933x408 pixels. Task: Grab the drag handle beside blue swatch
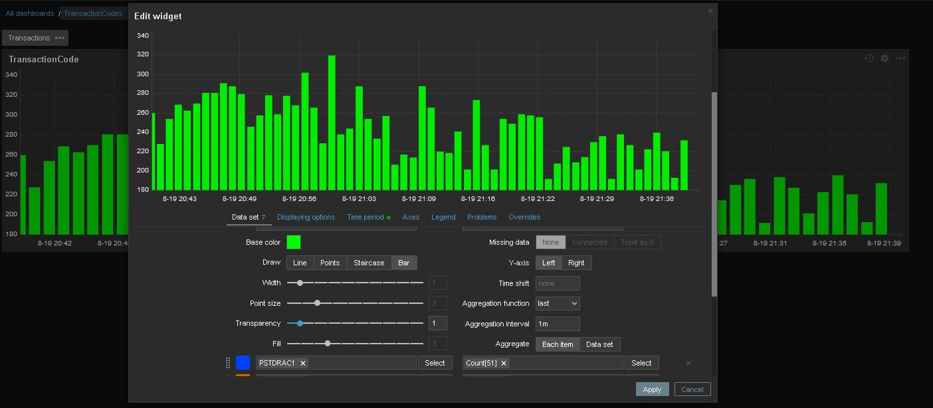tap(228, 363)
